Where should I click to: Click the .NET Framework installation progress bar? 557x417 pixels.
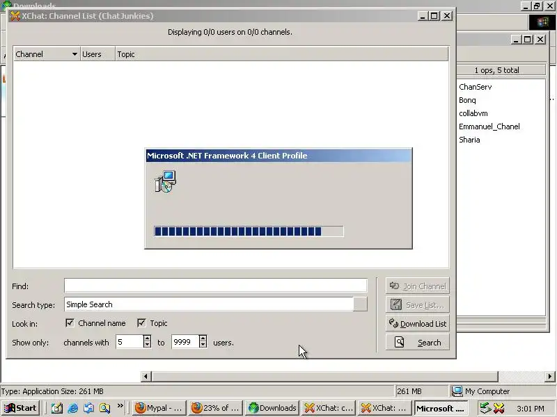(249, 231)
